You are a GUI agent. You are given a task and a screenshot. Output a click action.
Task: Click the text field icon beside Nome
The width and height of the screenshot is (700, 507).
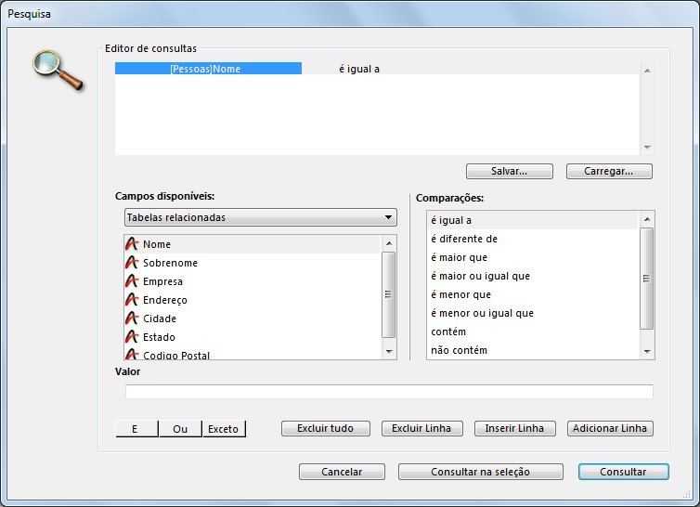pos(132,244)
